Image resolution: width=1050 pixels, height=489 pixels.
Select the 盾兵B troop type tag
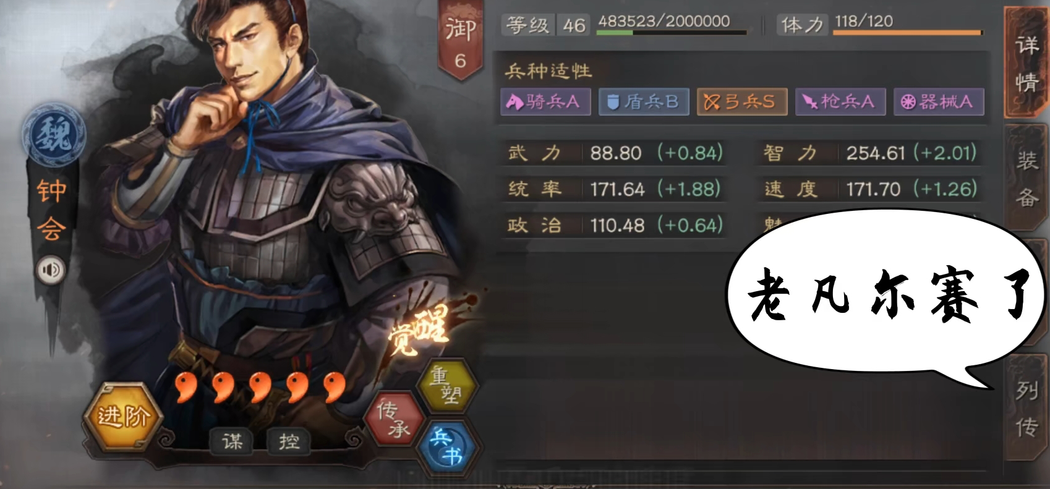(643, 102)
